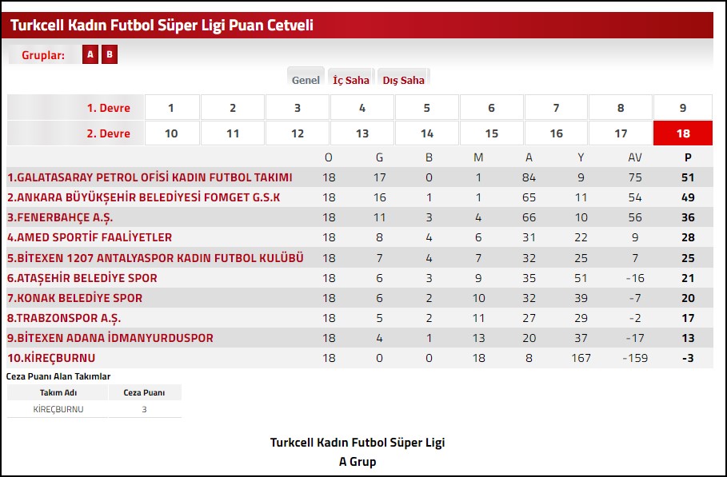Open Ankara Büyükşehir Belediyesi Fomget link
The height and width of the screenshot is (477, 727).
(x=144, y=197)
